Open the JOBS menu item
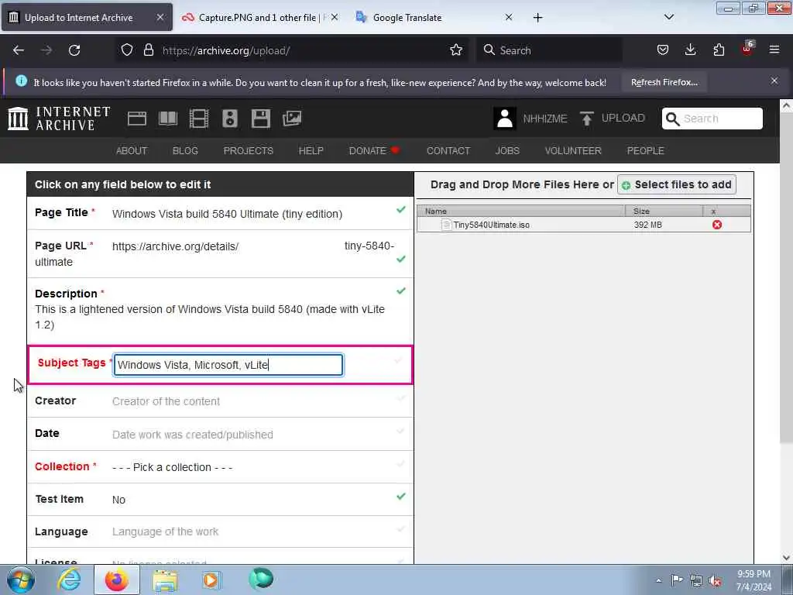Image resolution: width=793 pixels, height=595 pixels. (507, 151)
